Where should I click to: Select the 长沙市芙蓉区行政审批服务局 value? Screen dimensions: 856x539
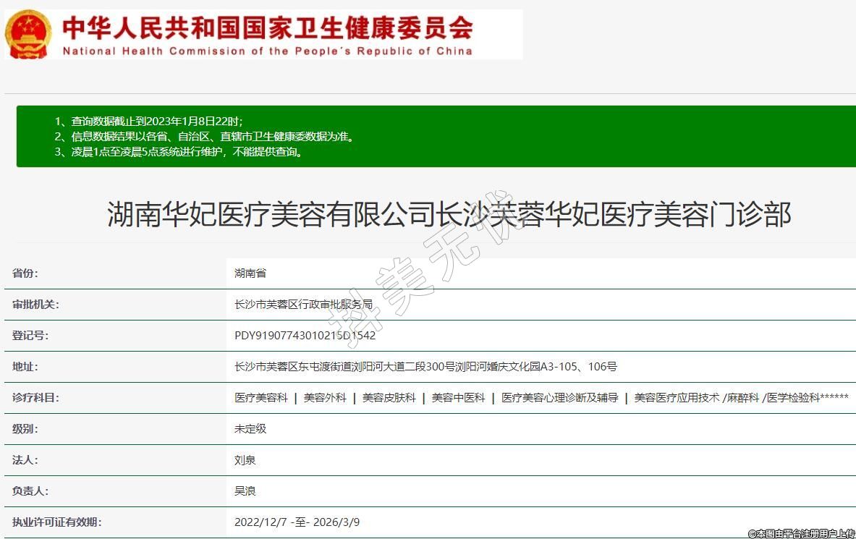(x=303, y=305)
